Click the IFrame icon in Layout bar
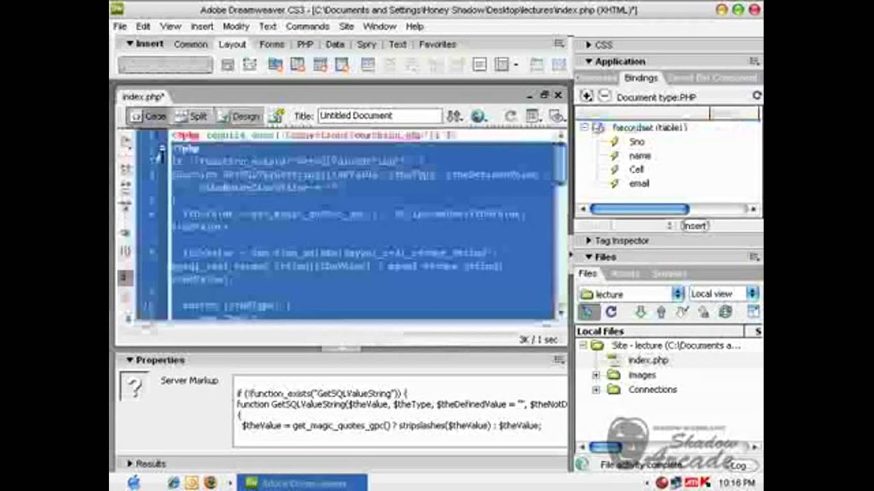This screenshot has width=874, height=491. point(479,65)
